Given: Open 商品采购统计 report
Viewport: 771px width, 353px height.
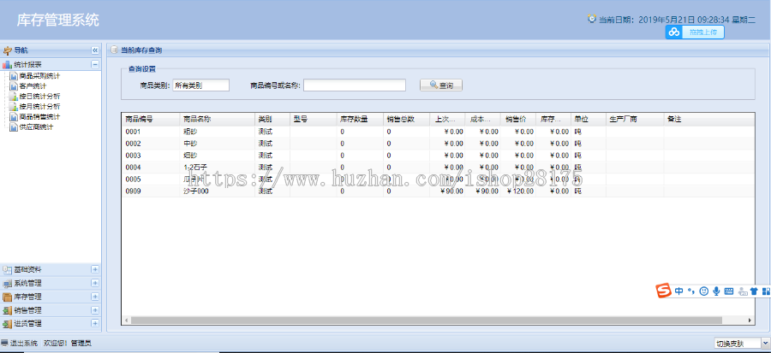Looking at the screenshot, I should (39, 76).
